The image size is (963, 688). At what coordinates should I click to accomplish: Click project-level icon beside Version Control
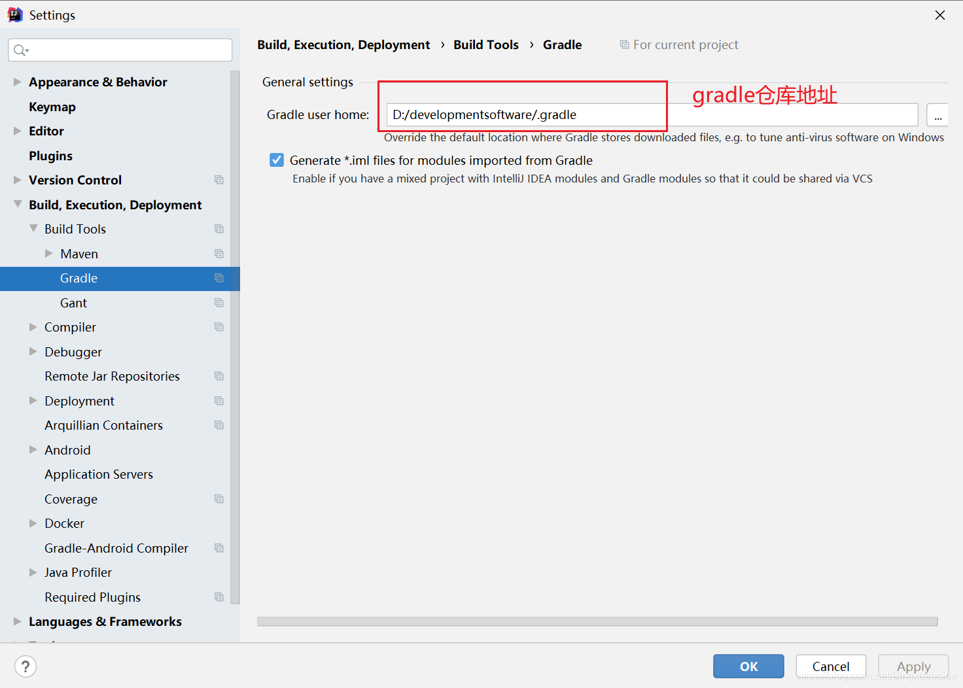point(219,180)
